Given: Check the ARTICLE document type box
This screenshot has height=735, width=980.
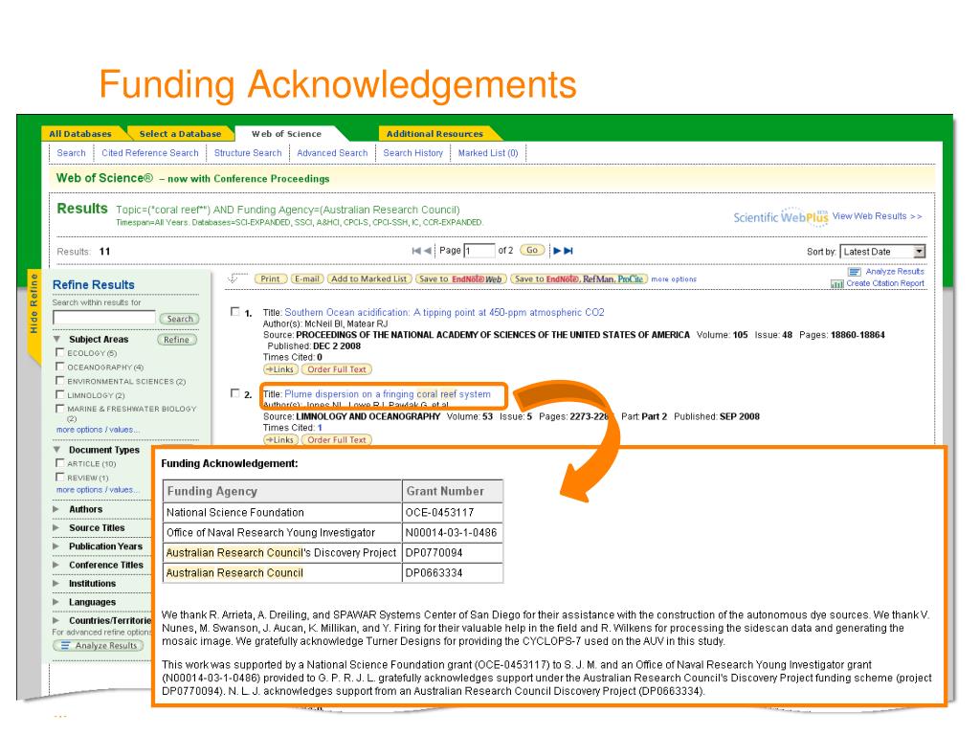Looking at the screenshot, I should [x=60, y=463].
